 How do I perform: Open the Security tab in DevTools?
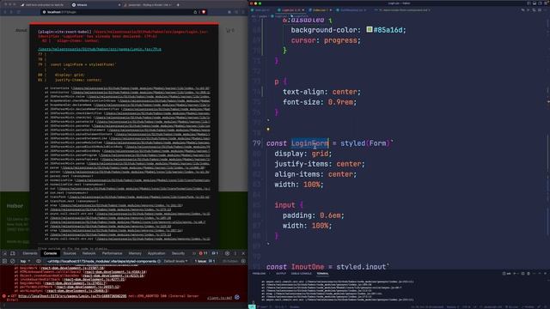(x=178, y=253)
